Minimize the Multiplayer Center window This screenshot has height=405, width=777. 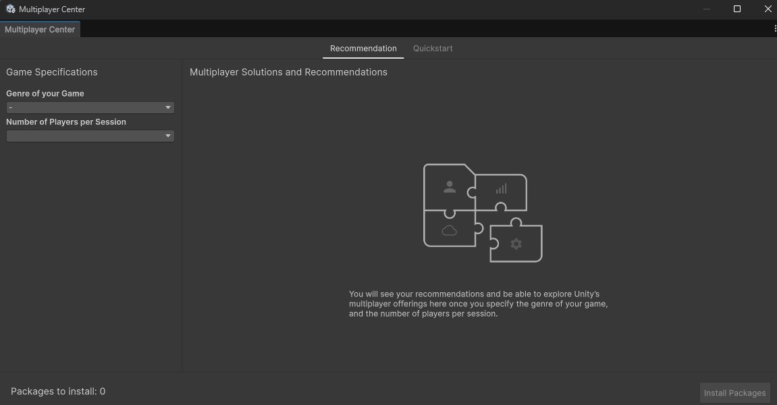707,9
